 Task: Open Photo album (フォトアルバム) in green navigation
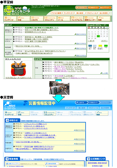[x=77, y=19]
